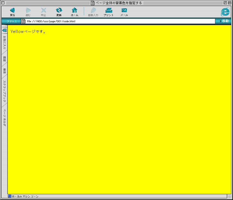The width and height of the screenshot is (233, 200).
Task: Click the 自動入力 (AutoFill) icon
Action: 93,10
